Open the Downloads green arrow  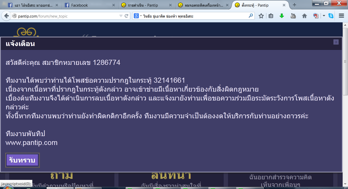tap(282, 16)
